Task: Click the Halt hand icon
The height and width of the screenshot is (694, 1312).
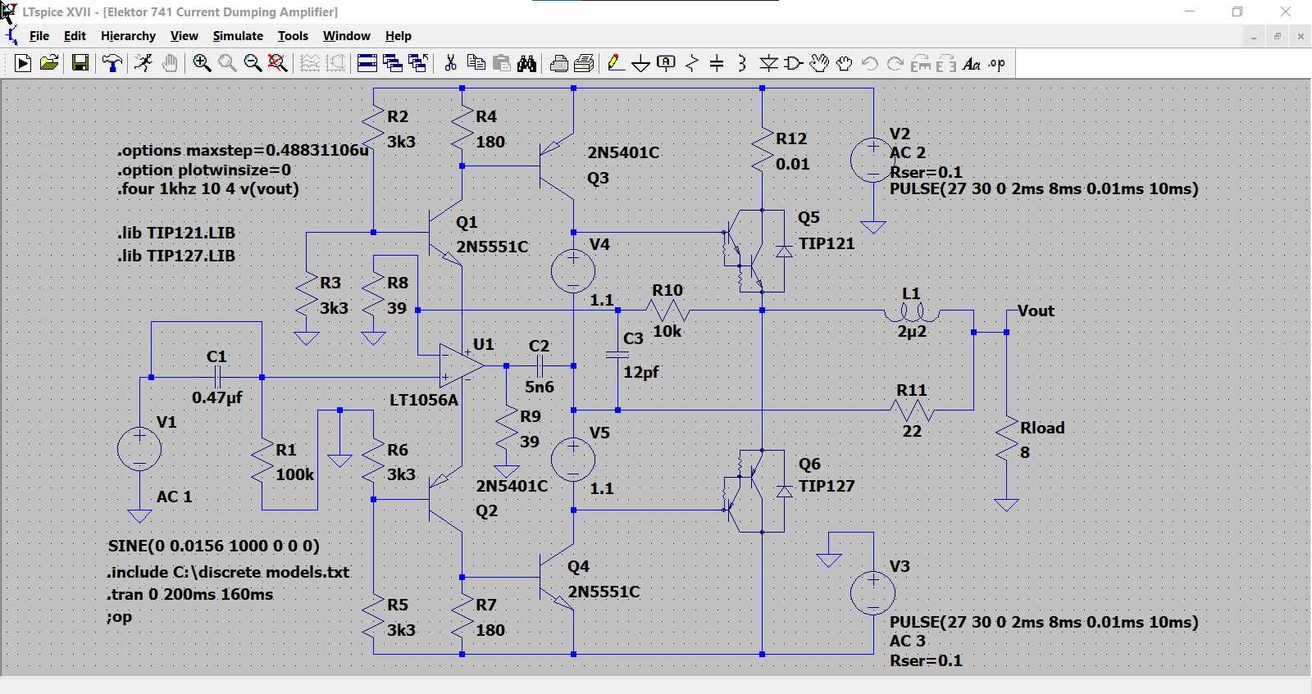Action: click(x=170, y=63)
